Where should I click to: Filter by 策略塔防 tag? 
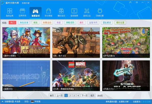(70, 23)
